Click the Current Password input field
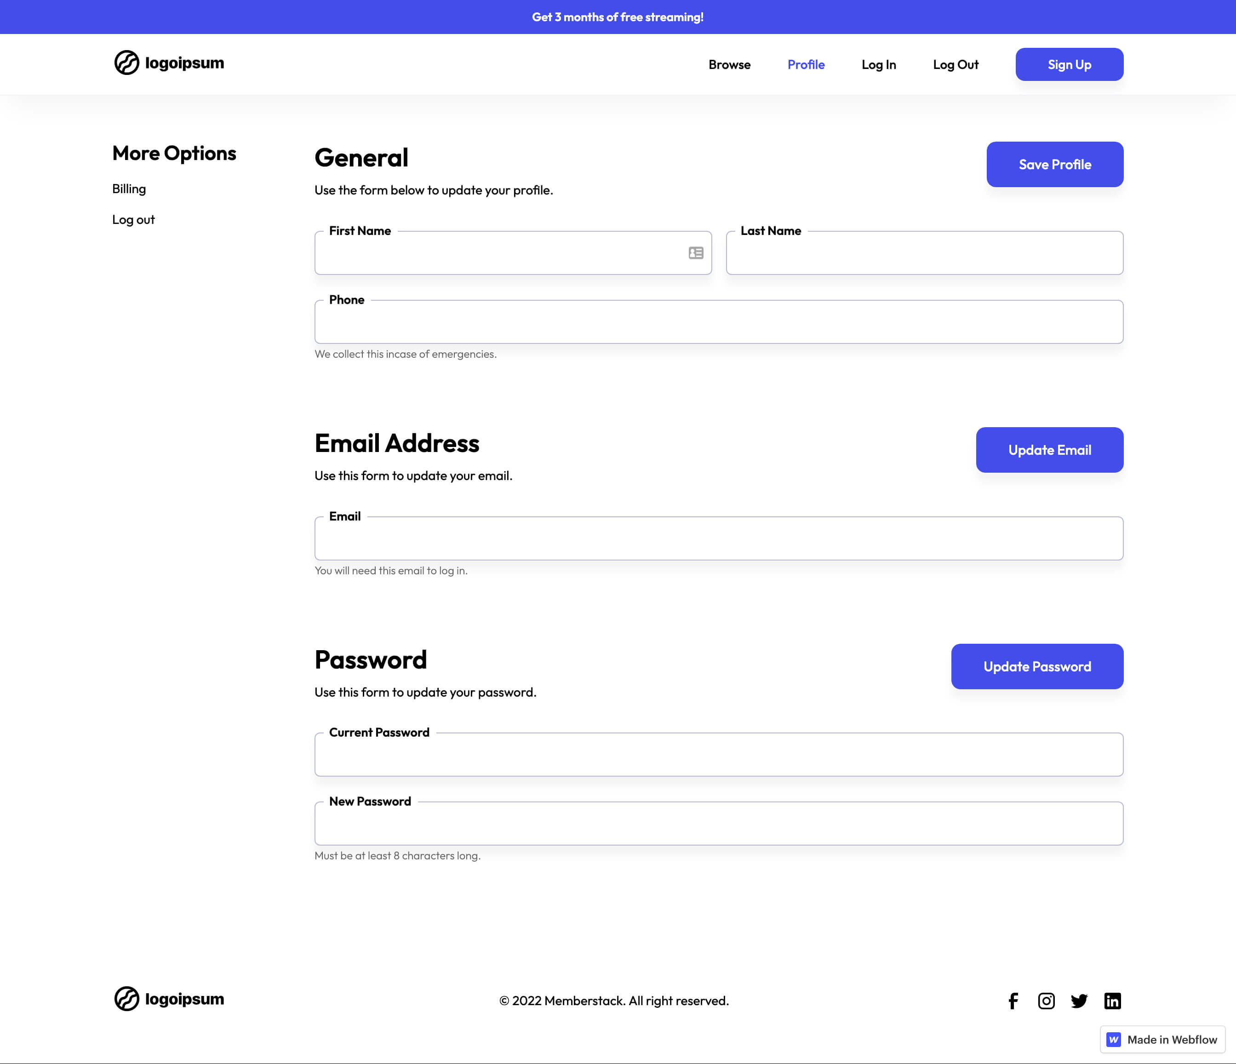1236x1064 pixels. [719, 754]
